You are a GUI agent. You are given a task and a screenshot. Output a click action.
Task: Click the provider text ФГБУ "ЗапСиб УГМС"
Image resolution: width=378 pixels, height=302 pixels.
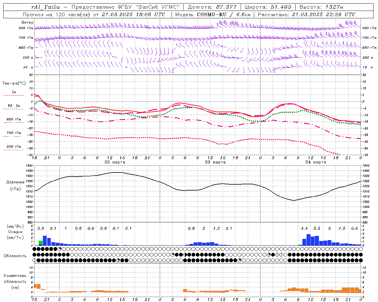(148, 7)
